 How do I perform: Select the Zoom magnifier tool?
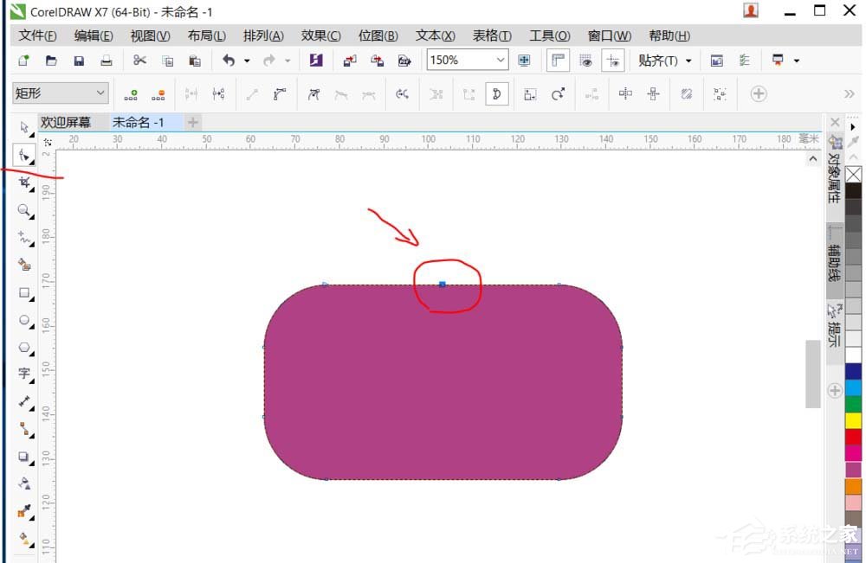(24, 210)
